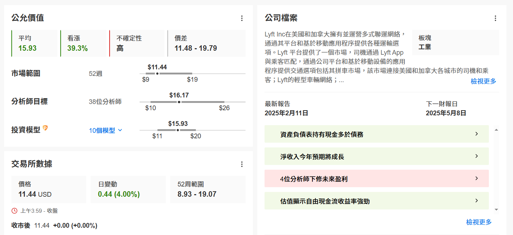
Task: Select the 價差 11.48 - 19.79 card
Action: point(206,43)
